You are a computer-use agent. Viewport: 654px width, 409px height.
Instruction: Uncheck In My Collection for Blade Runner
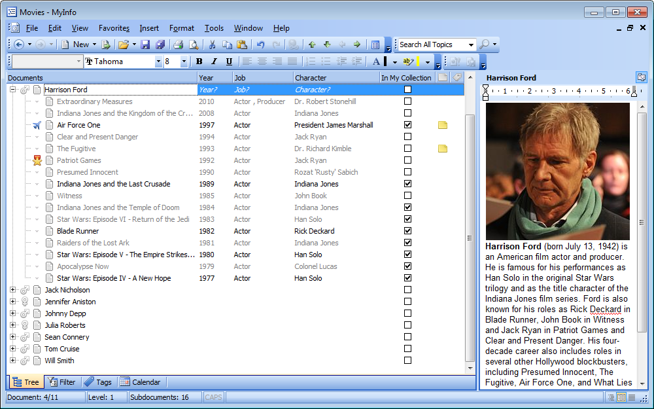click(x=408, y=230)
